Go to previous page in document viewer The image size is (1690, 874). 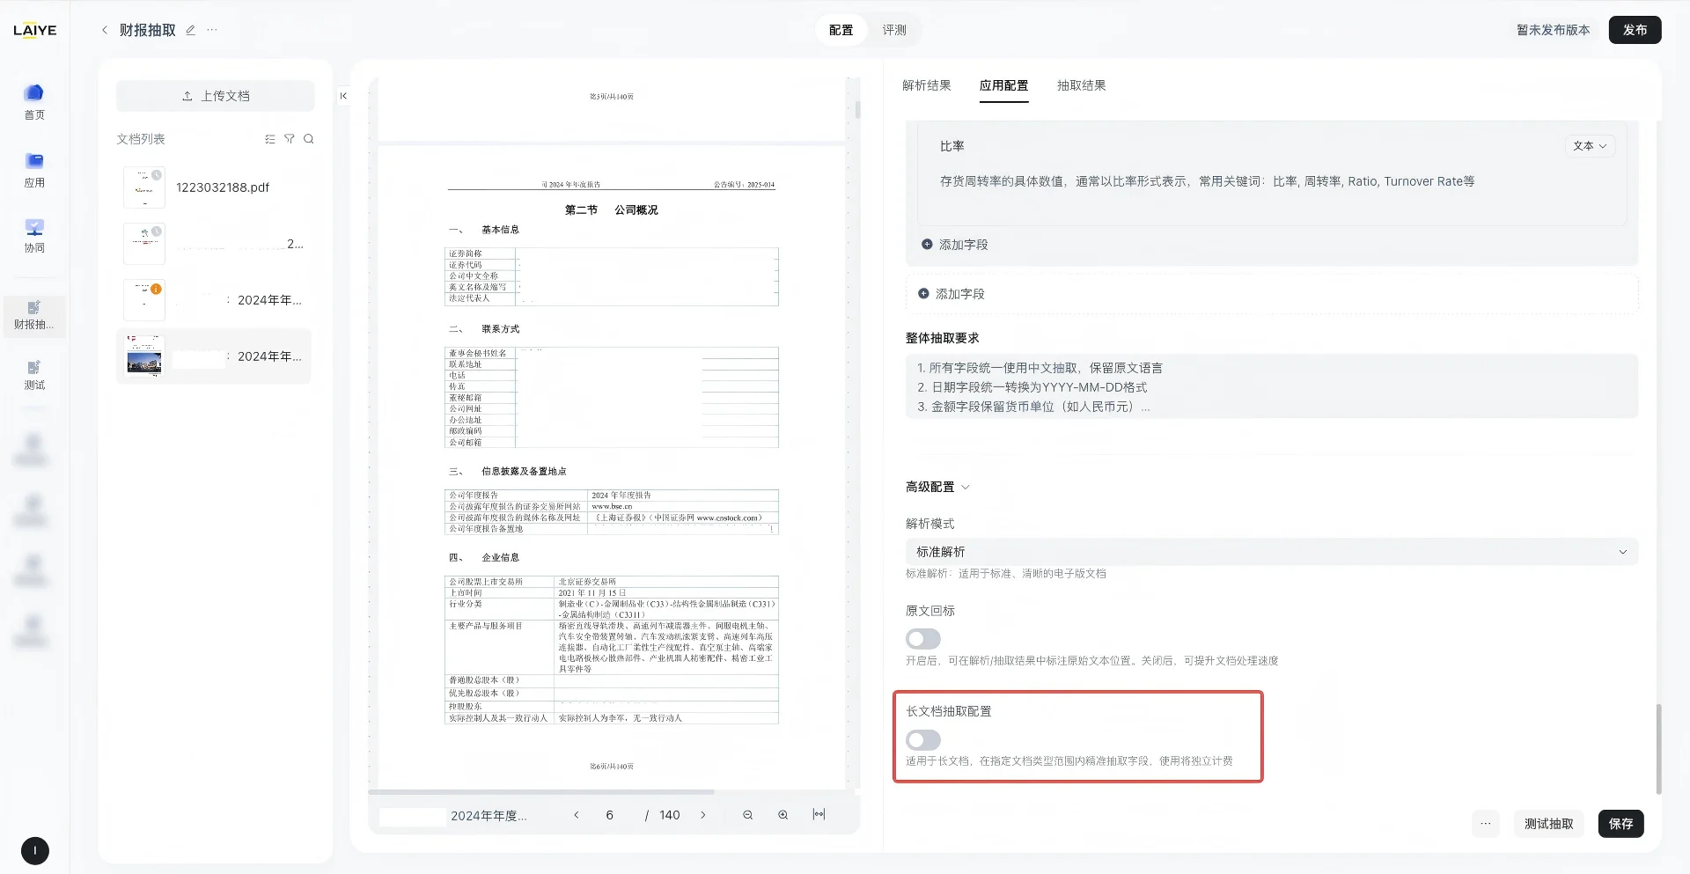(x=577, y=815)
